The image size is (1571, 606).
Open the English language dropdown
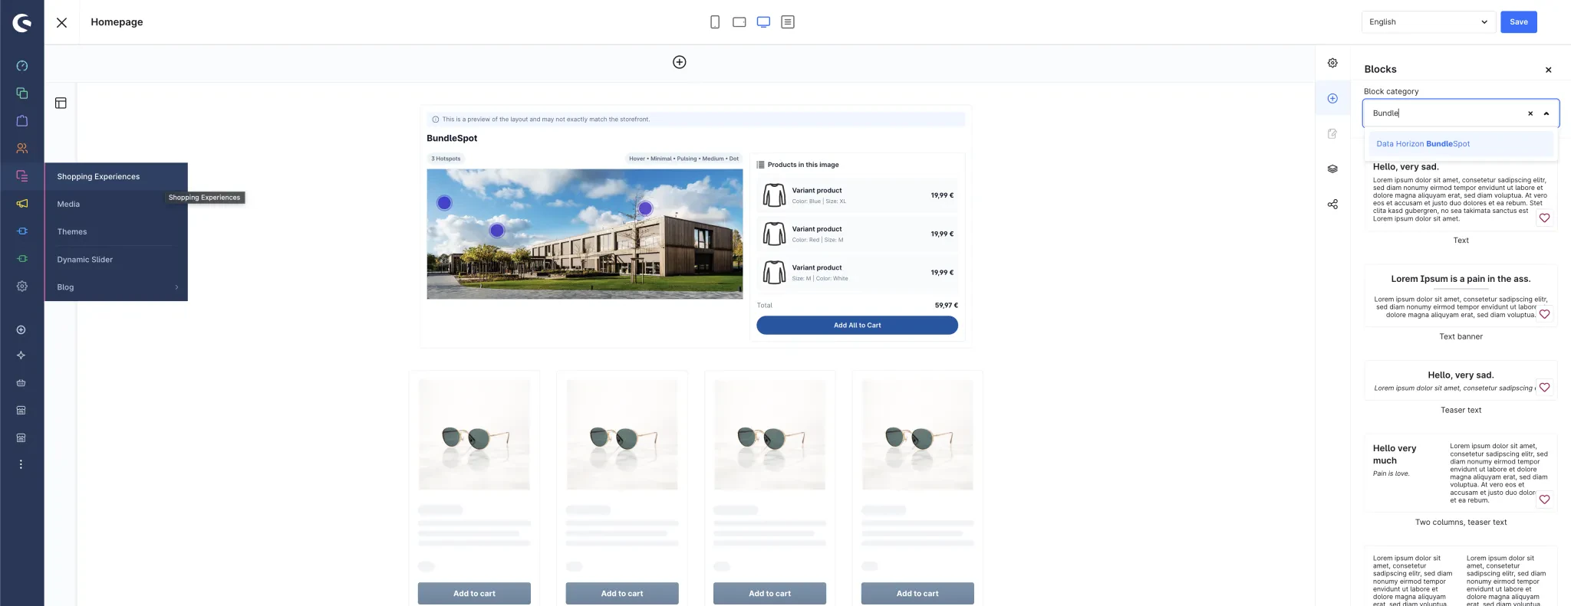pos(1428,22)
